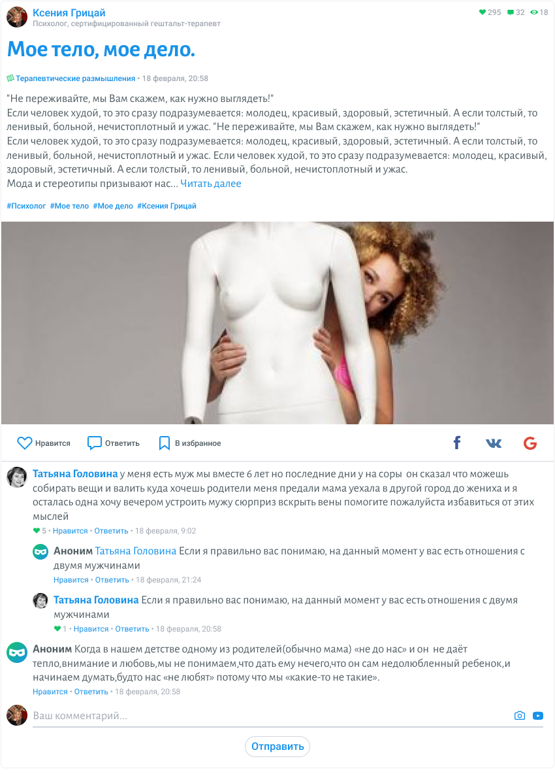This screenshot has width=555, height=778.
Task: Attach a video using the YouTube icon
Action: click(537, 715)
